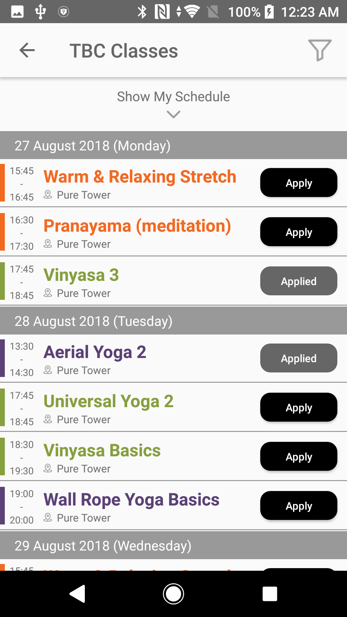347x617 pixels.
Task: Select 29 August 2018 (Wednesday) header
Action: [x=103, y=546]
